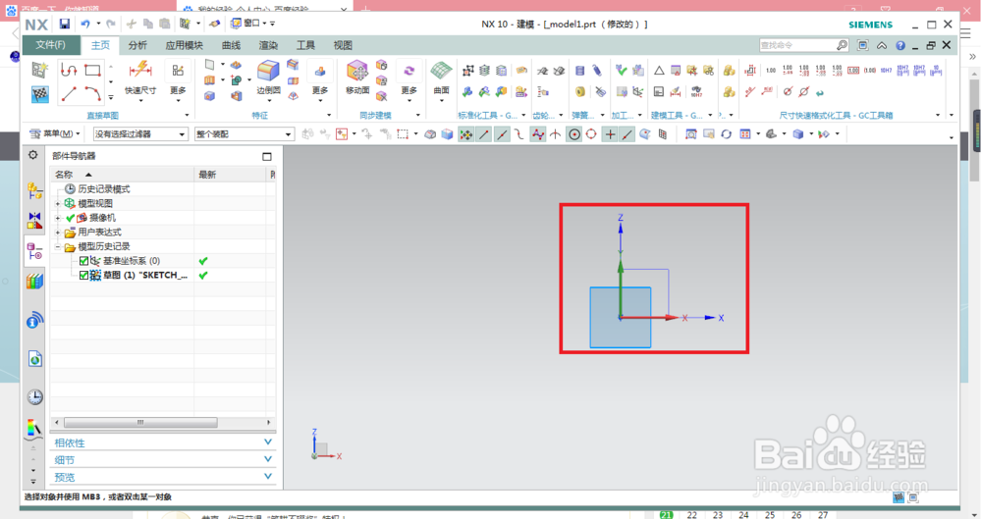
Task: Choose the 移动面 move face tool
Action: click(357, 78)
